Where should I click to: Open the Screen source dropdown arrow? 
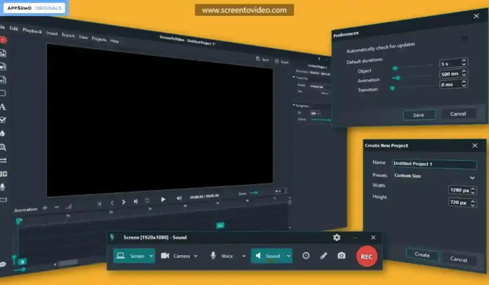[151, 256]
